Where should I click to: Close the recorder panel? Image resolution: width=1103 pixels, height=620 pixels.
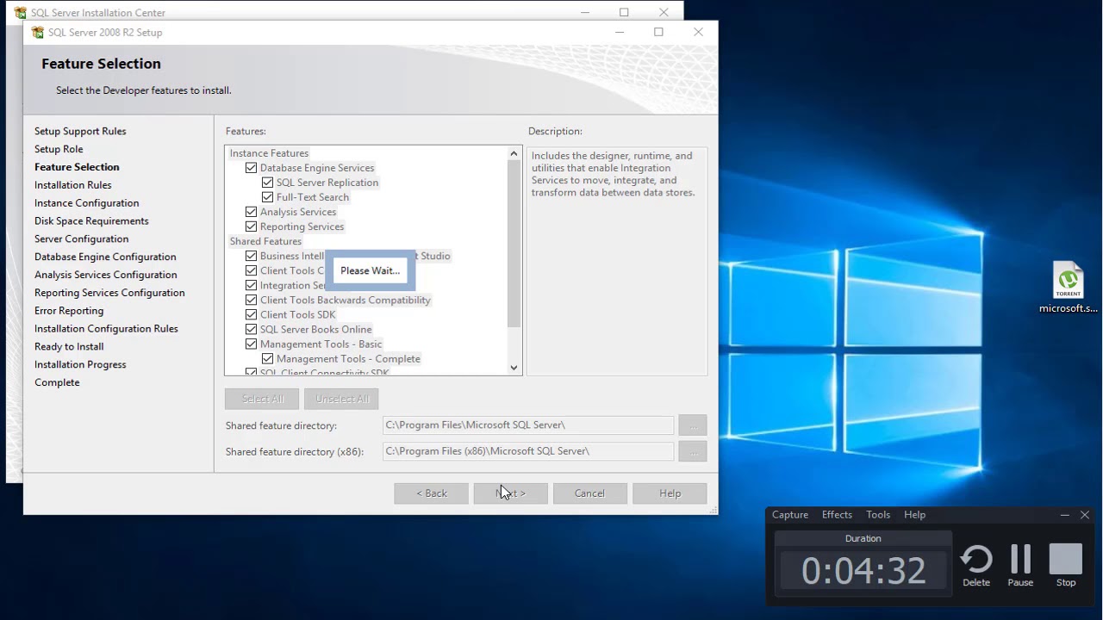pyautogui.click(x=1085, y=515)
